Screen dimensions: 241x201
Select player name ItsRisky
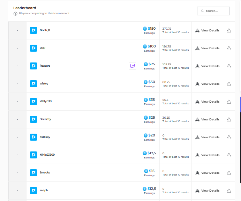[45, 137]
